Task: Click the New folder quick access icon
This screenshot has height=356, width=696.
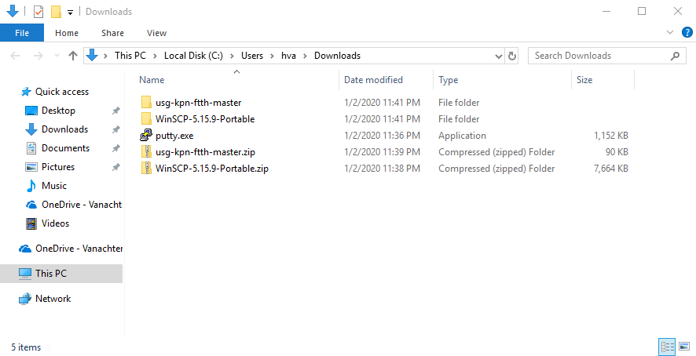Action: point(56,12)
